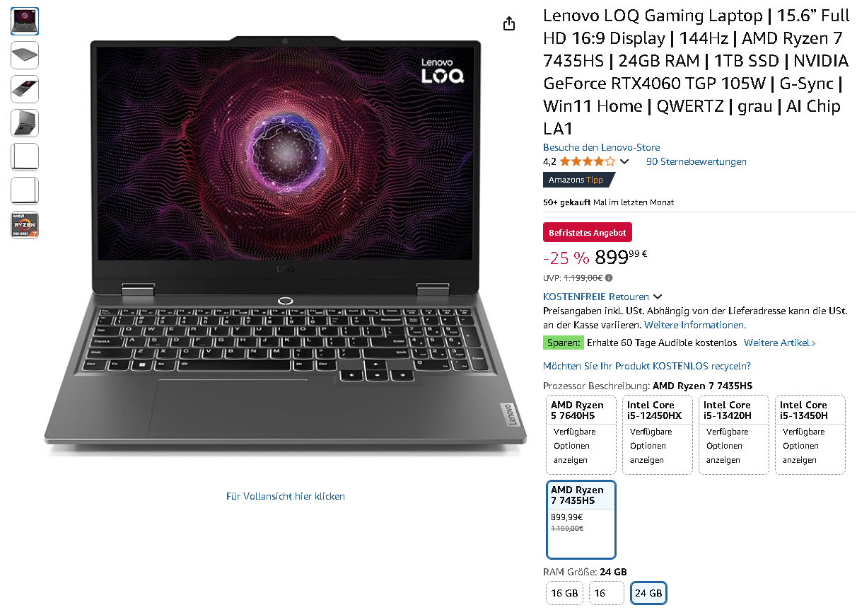Screen dimensions: 857x610
Task: Choose Intel Core i5-13450H processor option
Action: [810, 435]
